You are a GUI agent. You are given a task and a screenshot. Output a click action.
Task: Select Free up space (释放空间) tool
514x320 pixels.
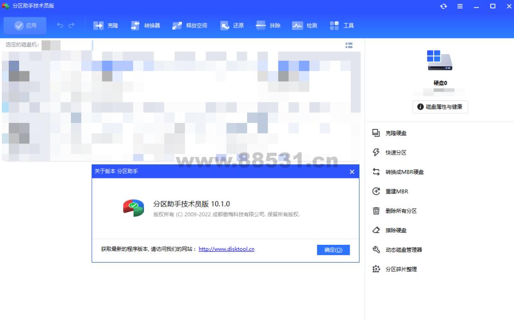coord(190,26)
